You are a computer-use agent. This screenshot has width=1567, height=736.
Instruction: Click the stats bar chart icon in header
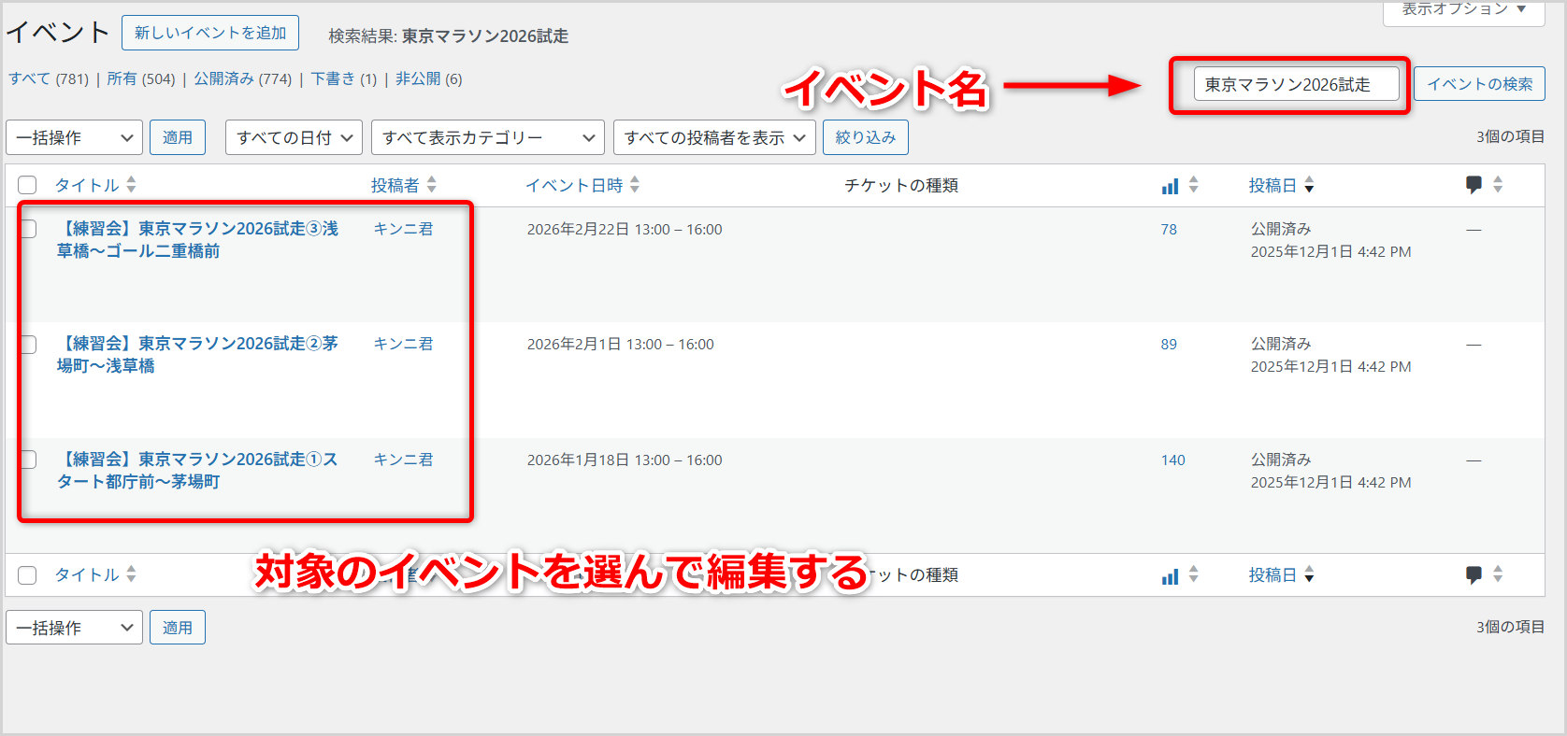coord(1170,186)
